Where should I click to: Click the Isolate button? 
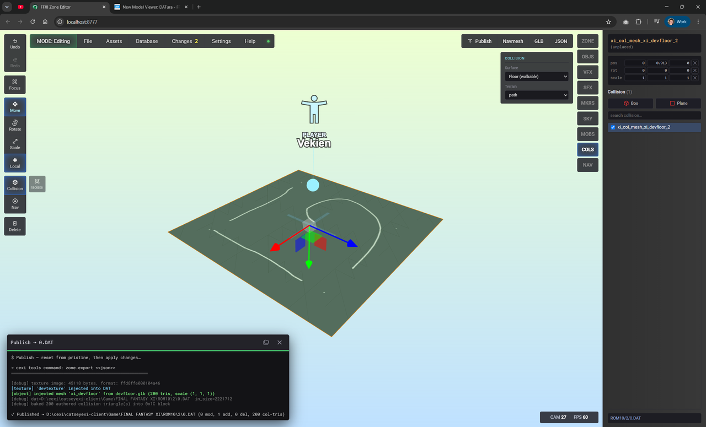point(37,184)
